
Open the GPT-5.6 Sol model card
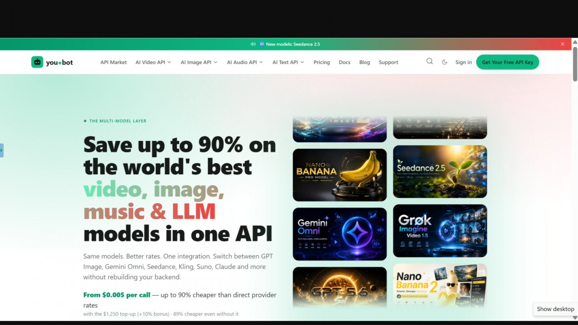tap(340, 287)
